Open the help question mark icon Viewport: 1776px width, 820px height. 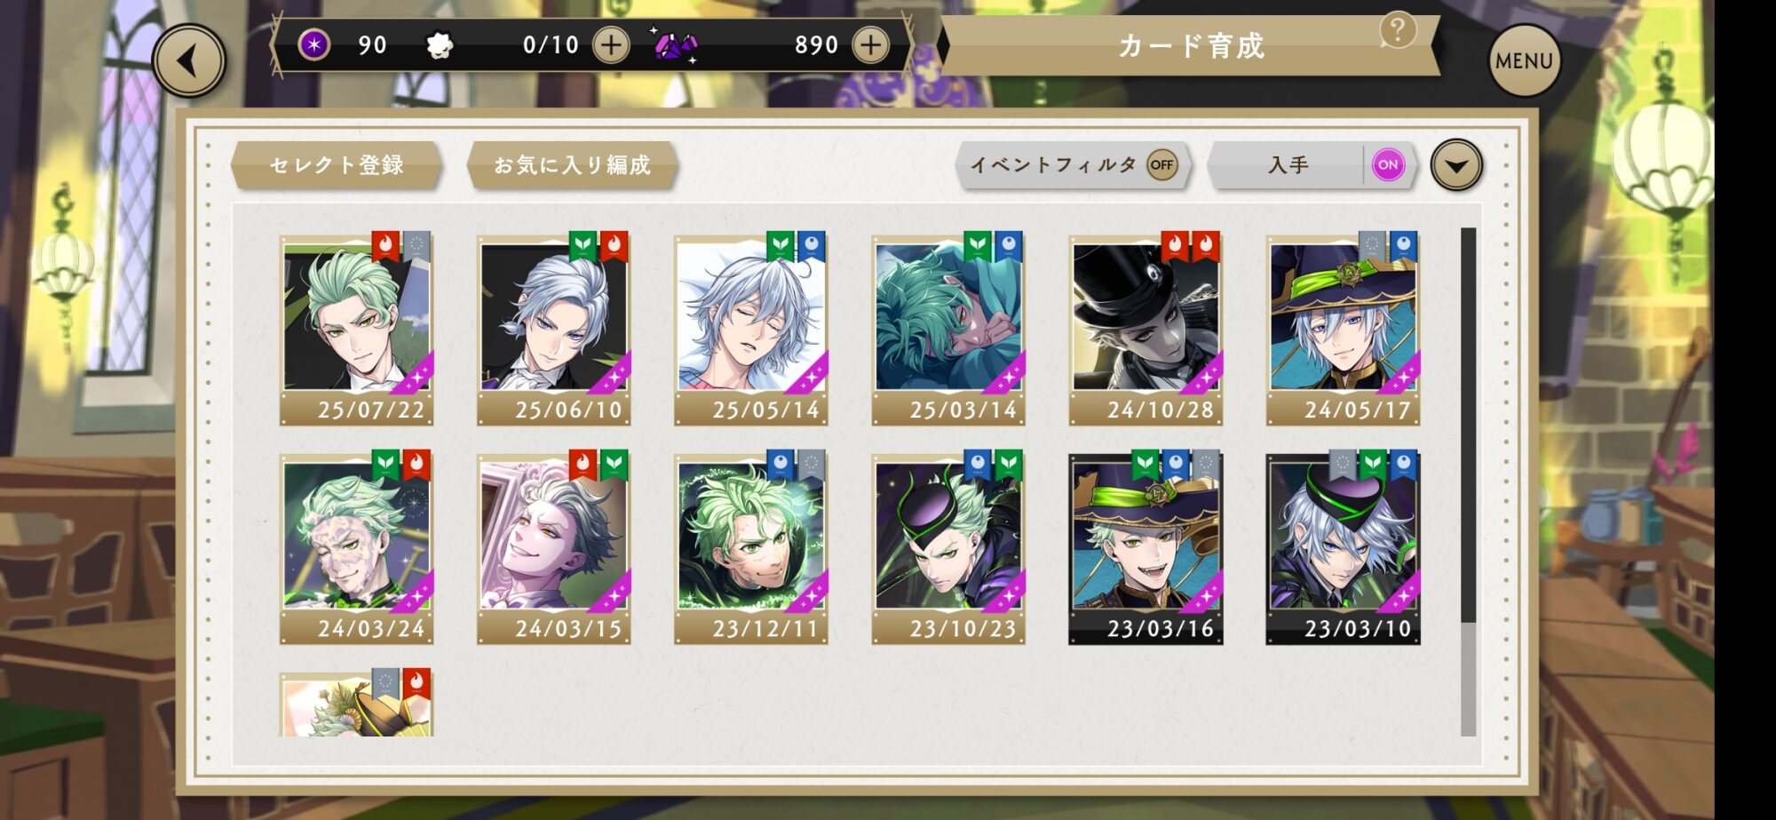[1397, 31]
